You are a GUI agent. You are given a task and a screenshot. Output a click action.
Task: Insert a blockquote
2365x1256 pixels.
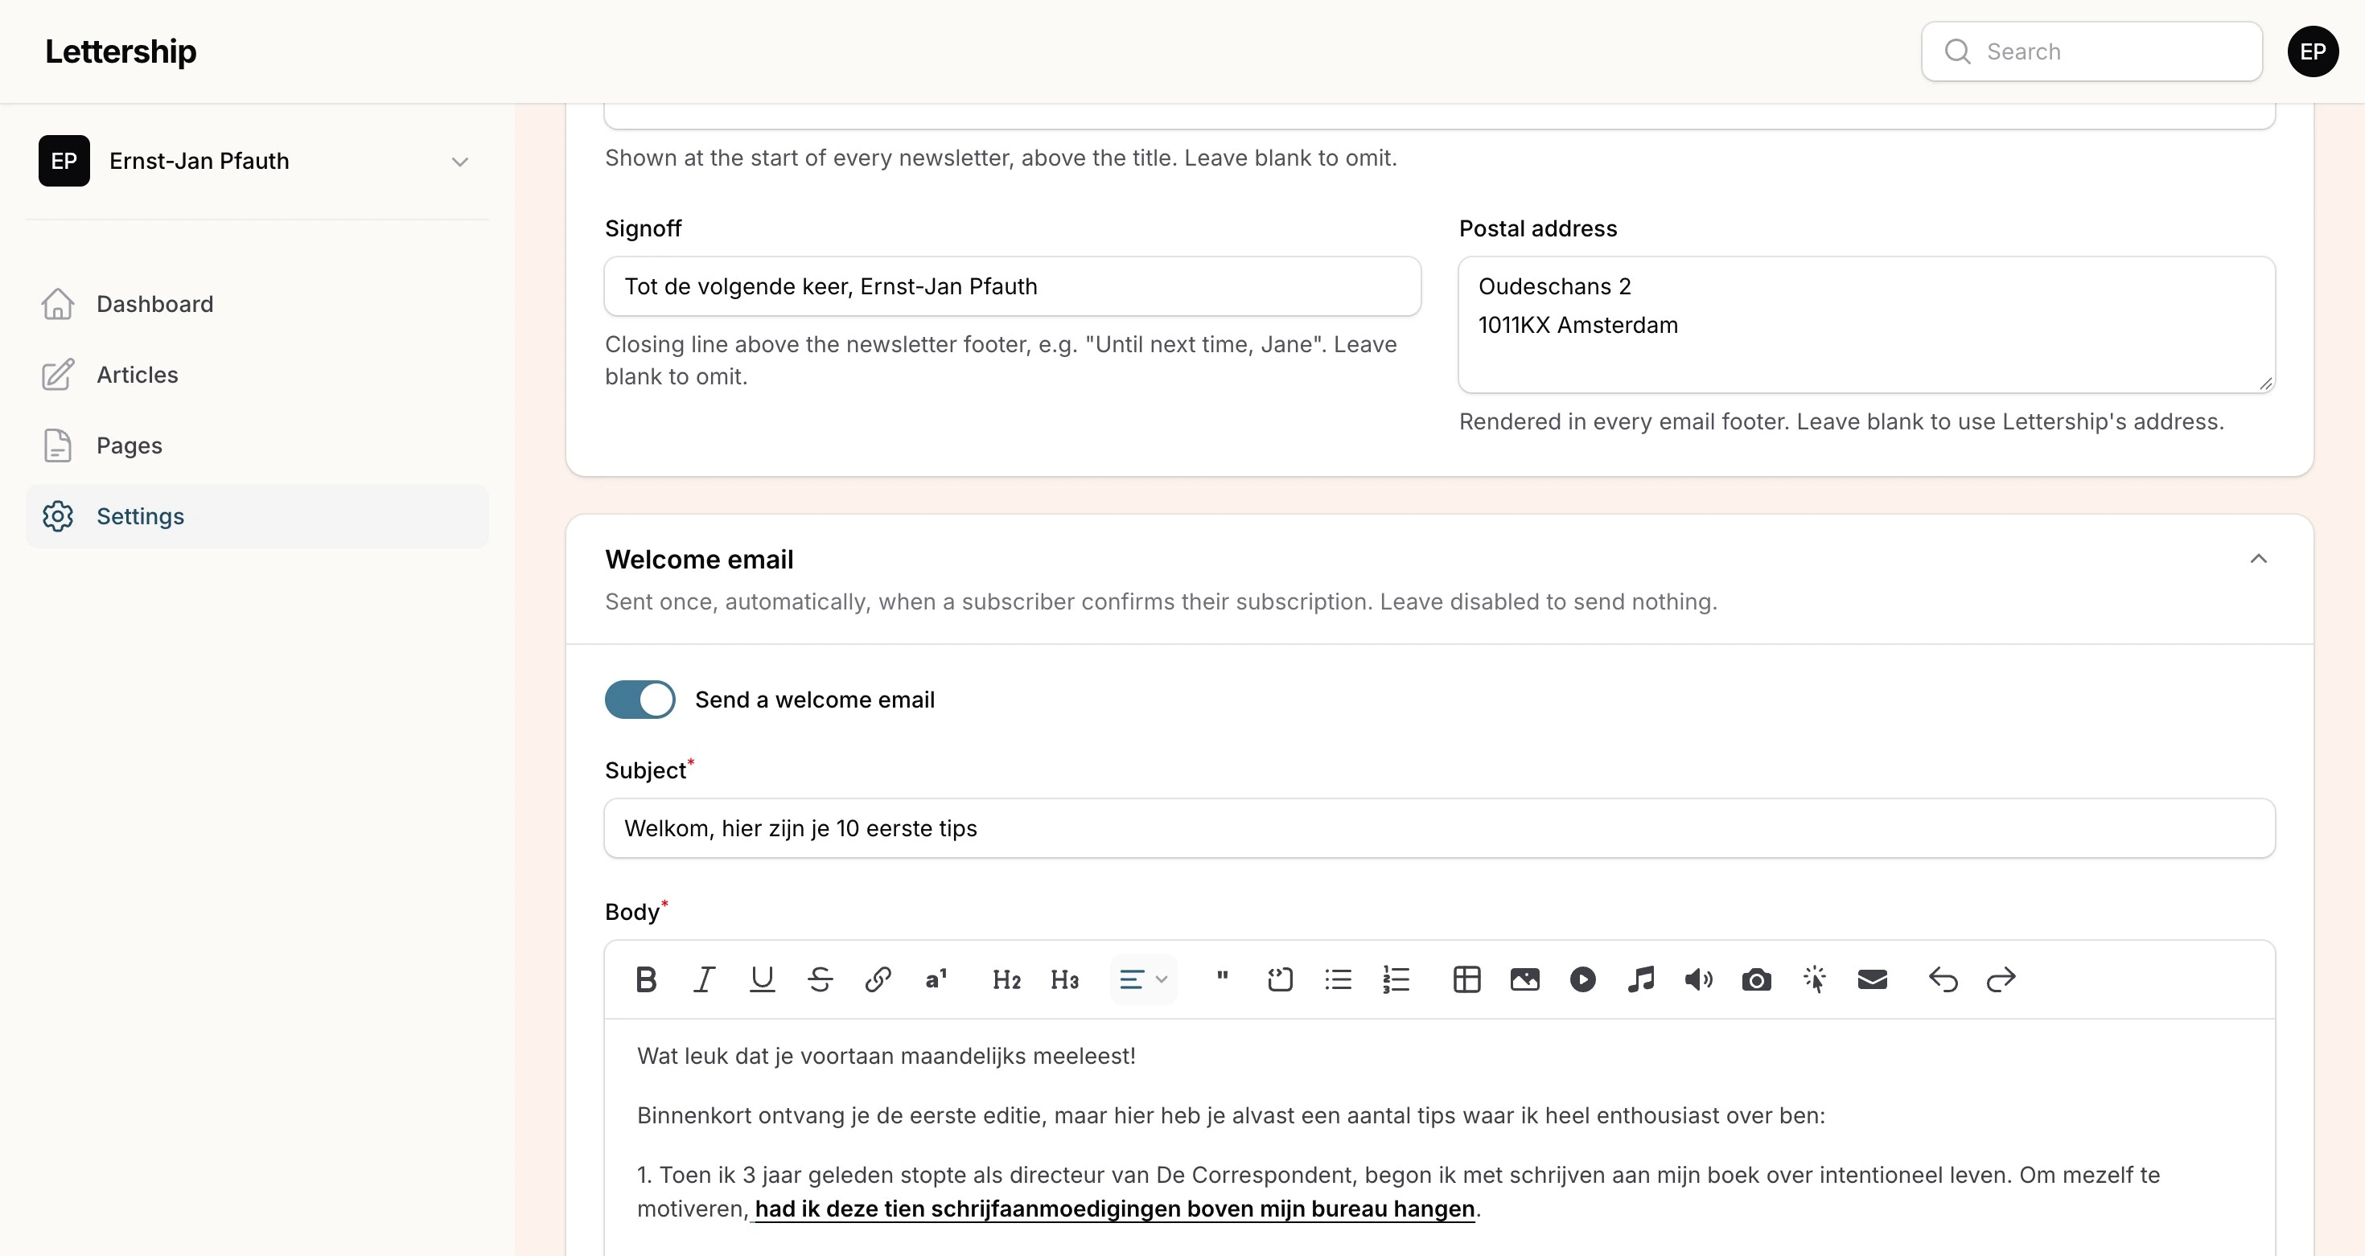click(1222, 979)
